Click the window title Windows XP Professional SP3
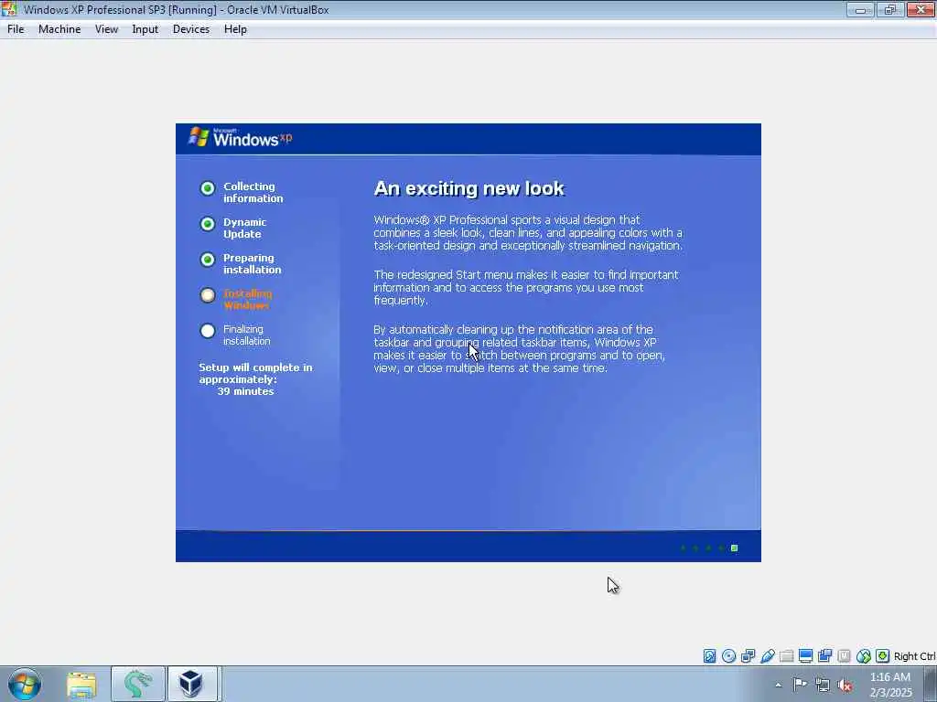The width and height of the screenshot is (937, 702). [176, 9]
